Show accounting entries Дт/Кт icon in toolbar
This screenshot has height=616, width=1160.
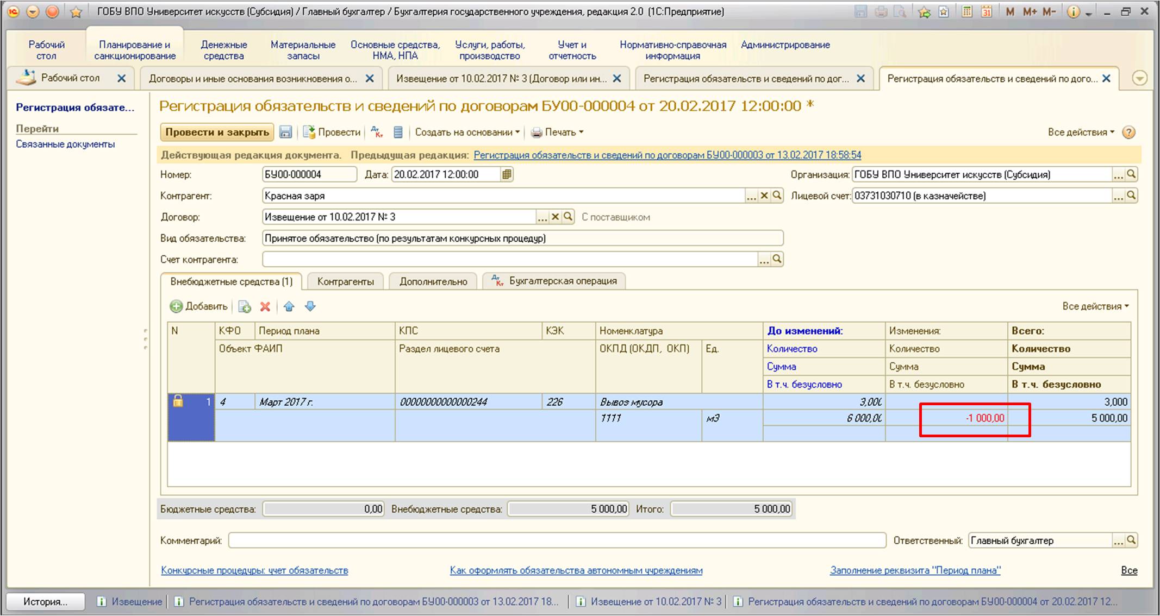[x=377, y=132]
